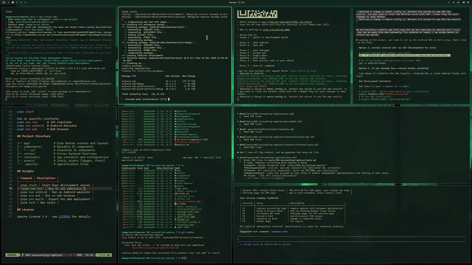Click the 'pnpm run android' table row

point(55,192)
